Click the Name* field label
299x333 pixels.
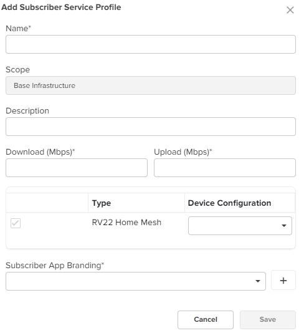[18, 28]
